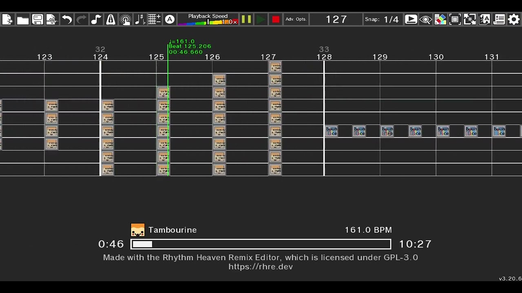Pause playback
The width and height of the screenshot is (522, 293).
(x=246, y=20)
